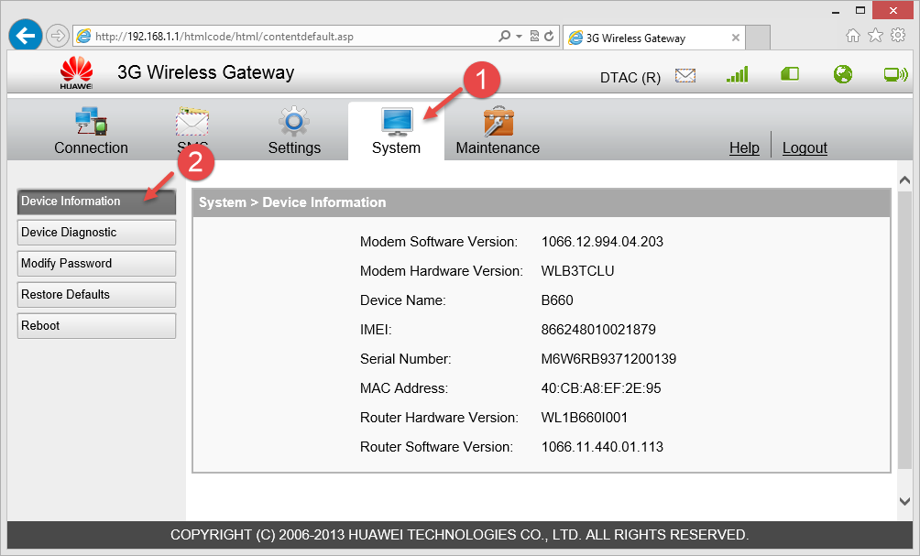The width and height of the screenshot is (920, 556).
Task: Click the WLAN device status icon
Action: point(895,74)
